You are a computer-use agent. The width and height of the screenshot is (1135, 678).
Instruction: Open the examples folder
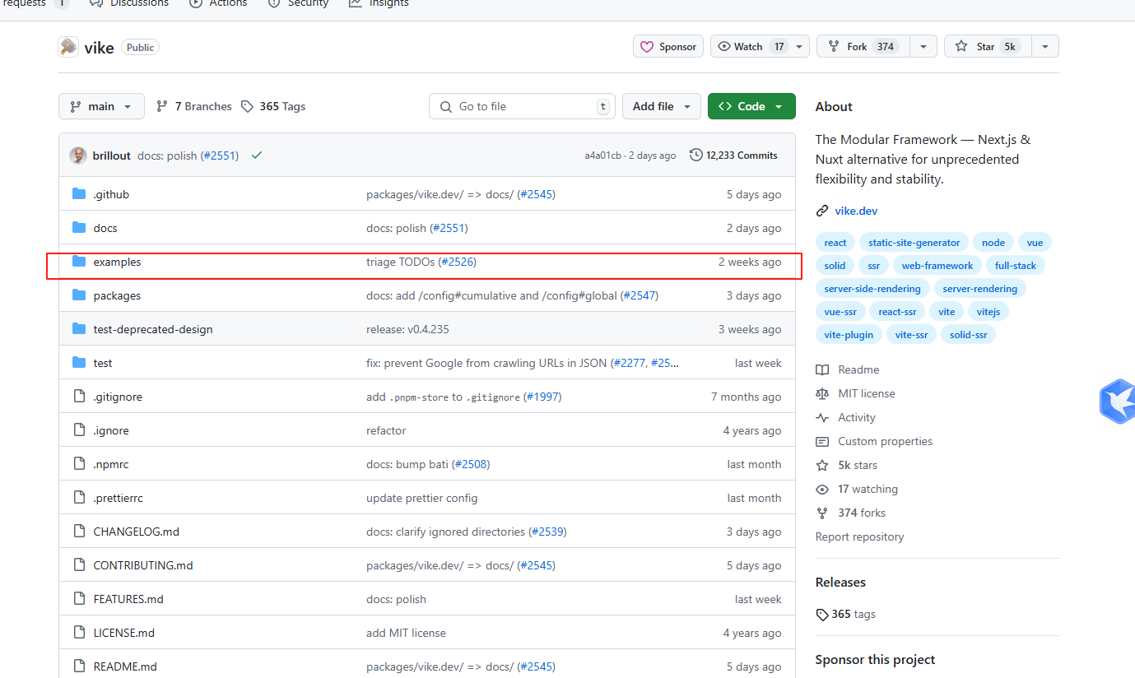coord(117,262)
